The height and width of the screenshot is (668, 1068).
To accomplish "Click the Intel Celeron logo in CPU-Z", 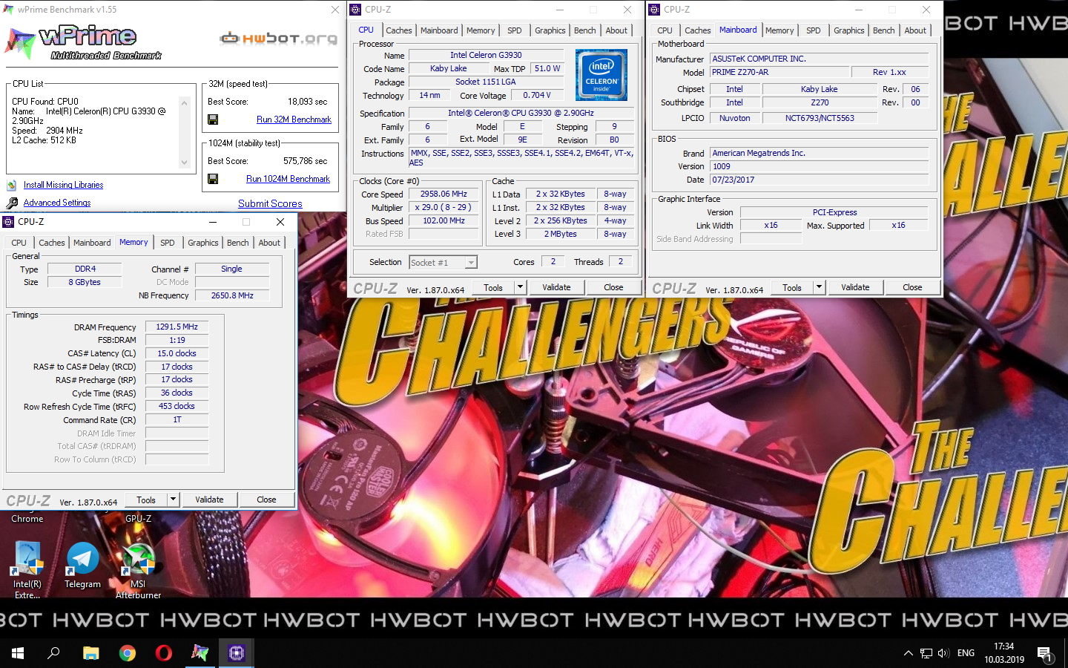I will pyautogui.click(x=601, y=75).
